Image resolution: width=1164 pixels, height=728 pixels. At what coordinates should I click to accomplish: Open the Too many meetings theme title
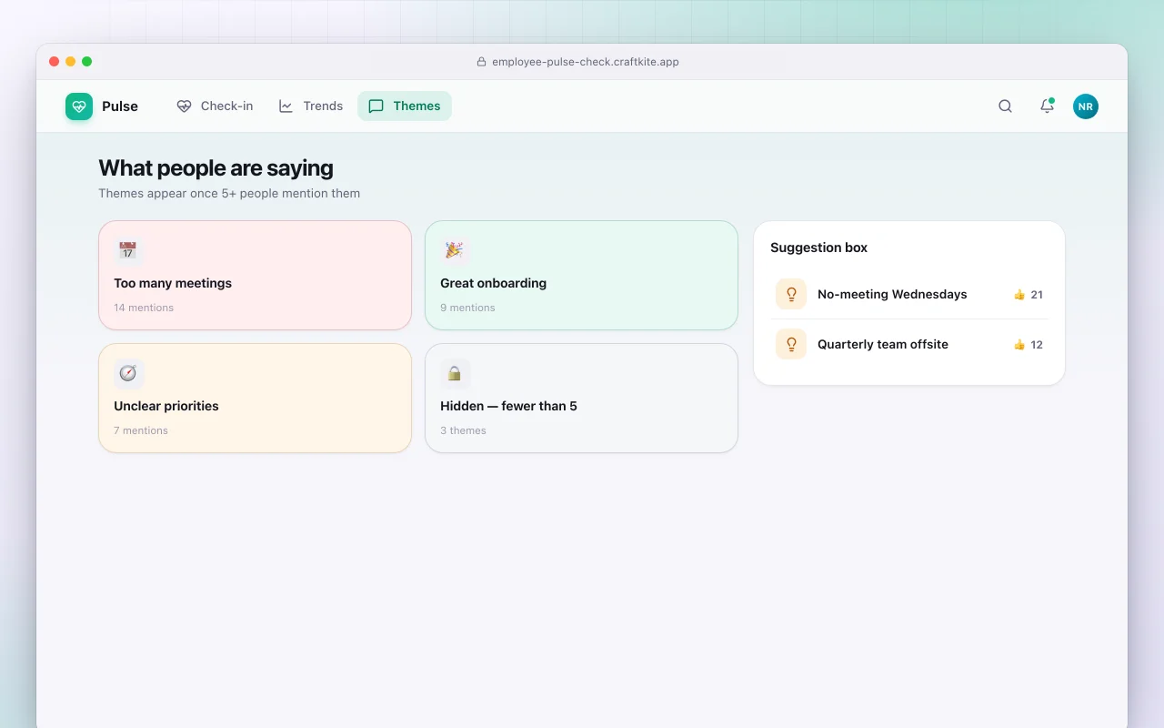(x=173, y=283)
